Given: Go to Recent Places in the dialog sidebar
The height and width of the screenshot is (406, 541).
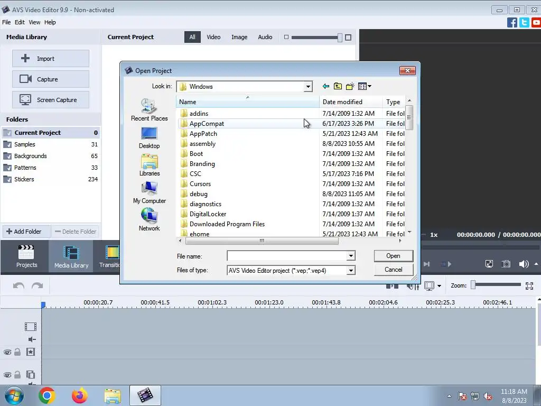Looking at the screenshot, I should [150, 110].
